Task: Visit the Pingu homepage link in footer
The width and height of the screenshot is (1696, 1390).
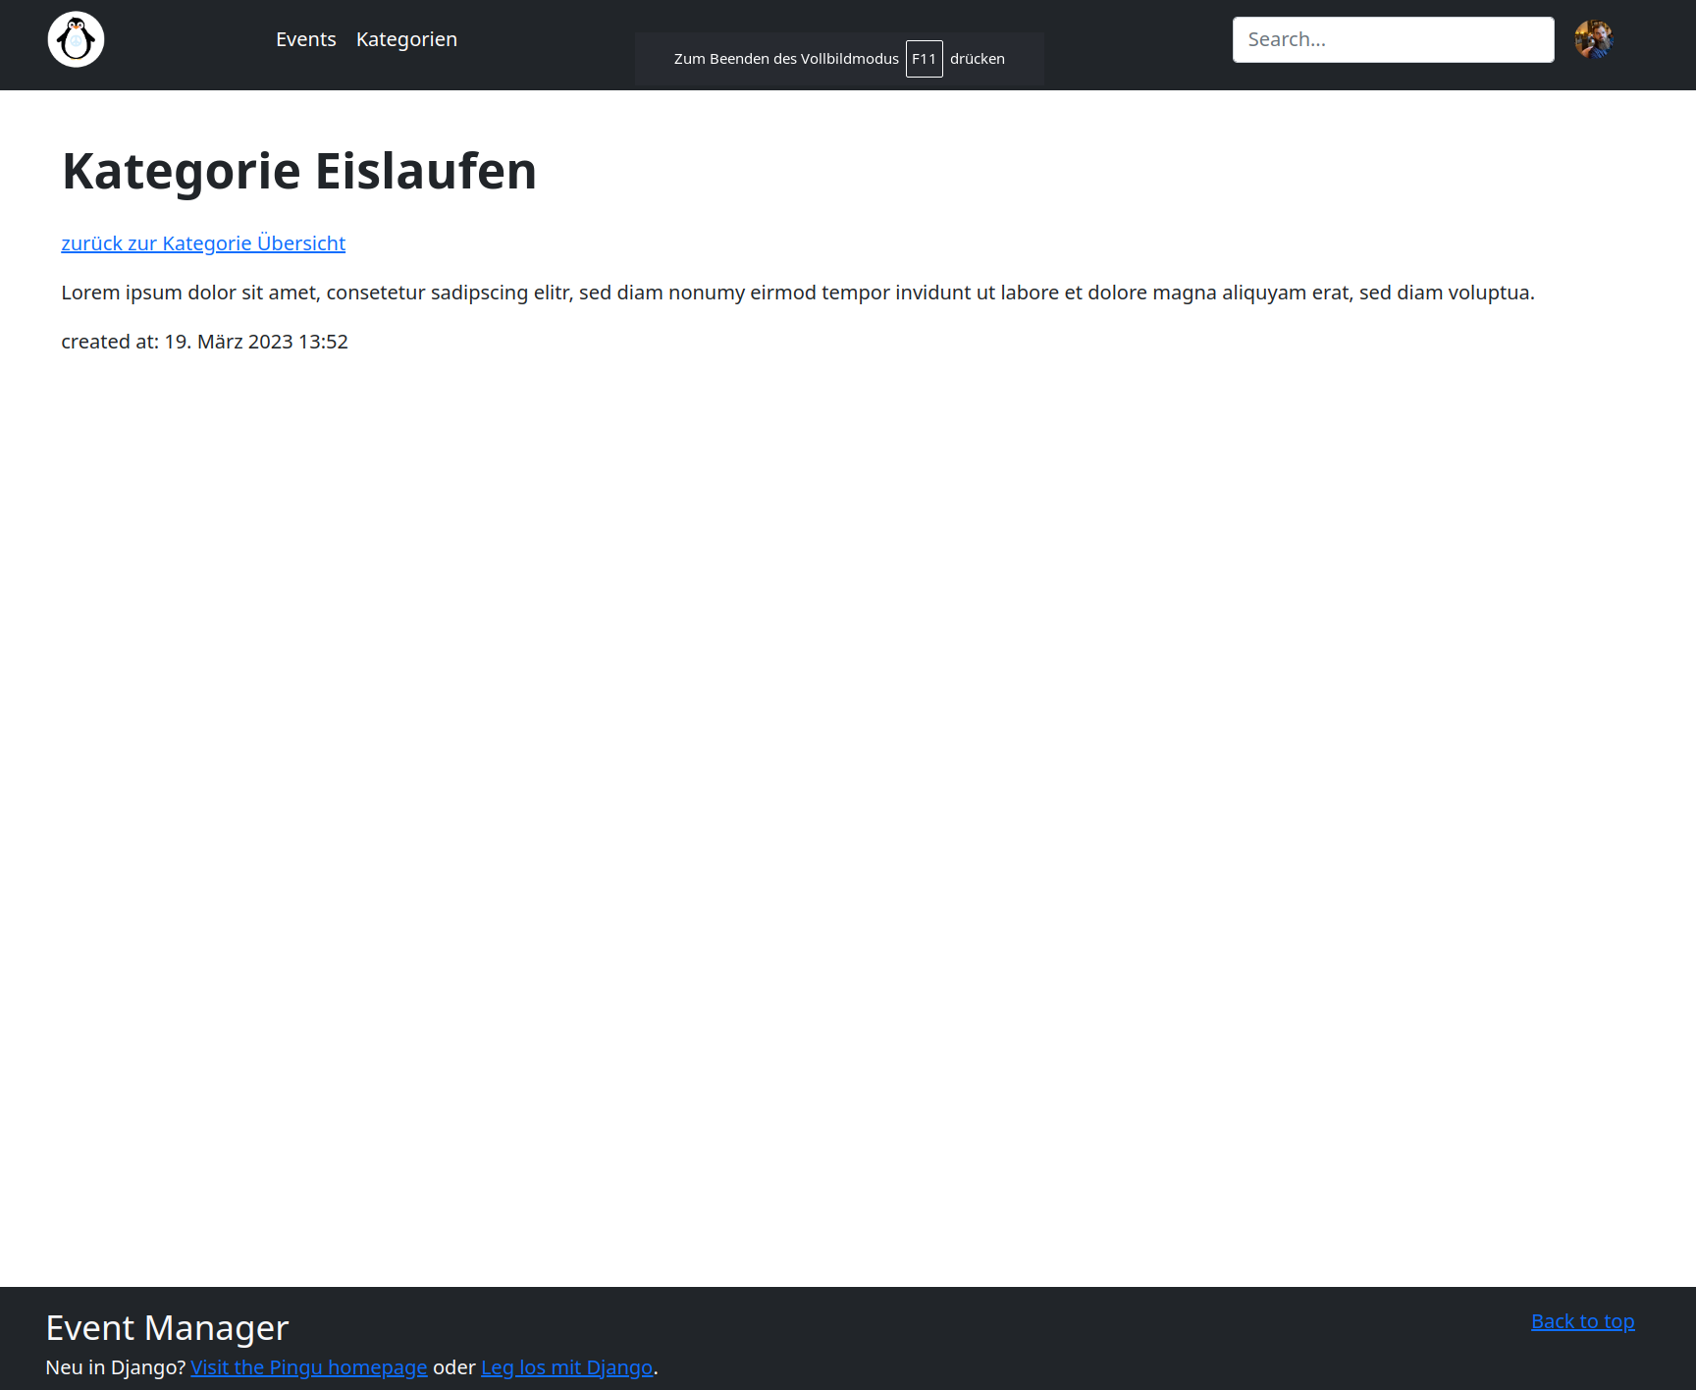Action: [309, 1366]
